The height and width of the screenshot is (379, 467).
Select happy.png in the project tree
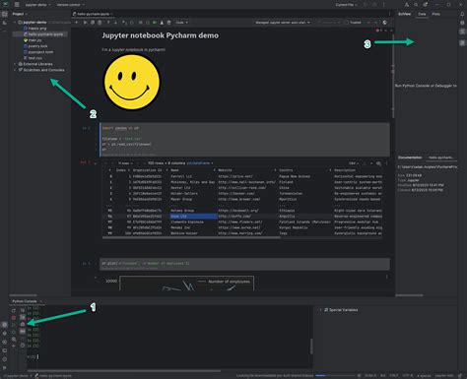(x=35, y=29)
